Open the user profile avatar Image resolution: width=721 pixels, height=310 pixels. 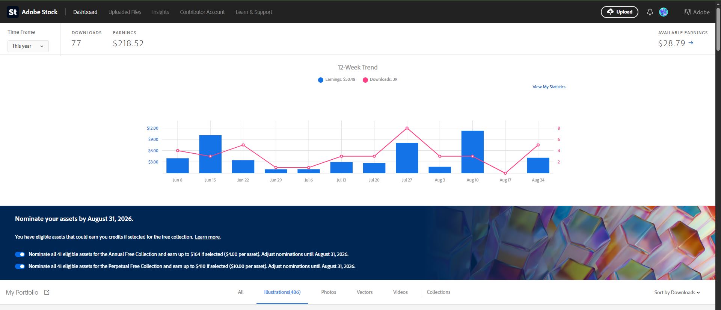[664, 12]
